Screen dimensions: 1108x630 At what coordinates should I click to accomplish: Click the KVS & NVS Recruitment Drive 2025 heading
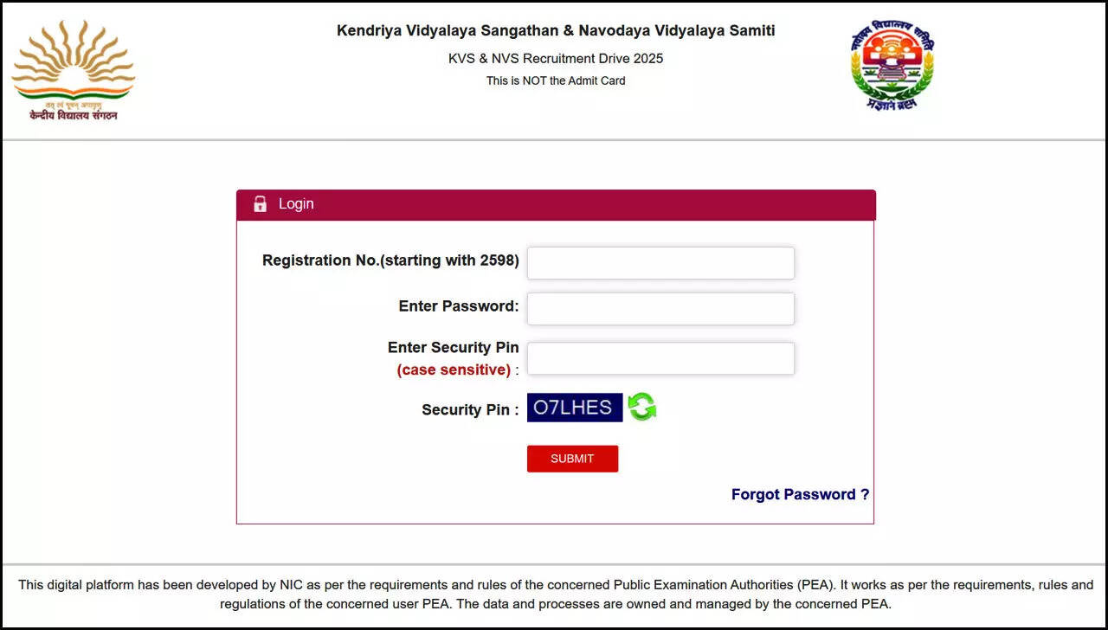555,58
